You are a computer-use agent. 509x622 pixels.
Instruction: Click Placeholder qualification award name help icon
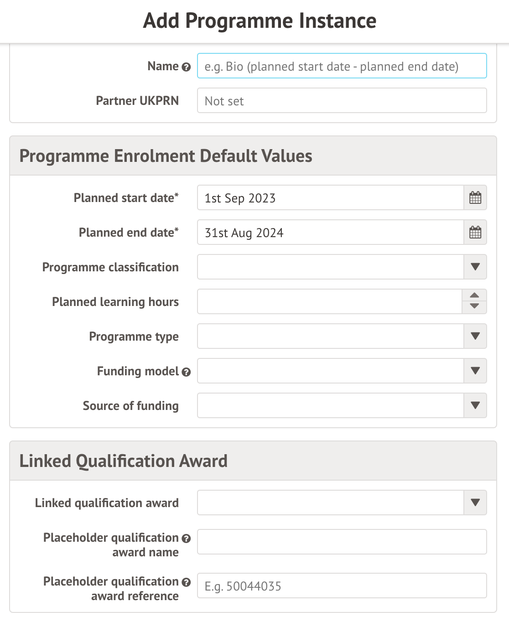tap(186, 539)
